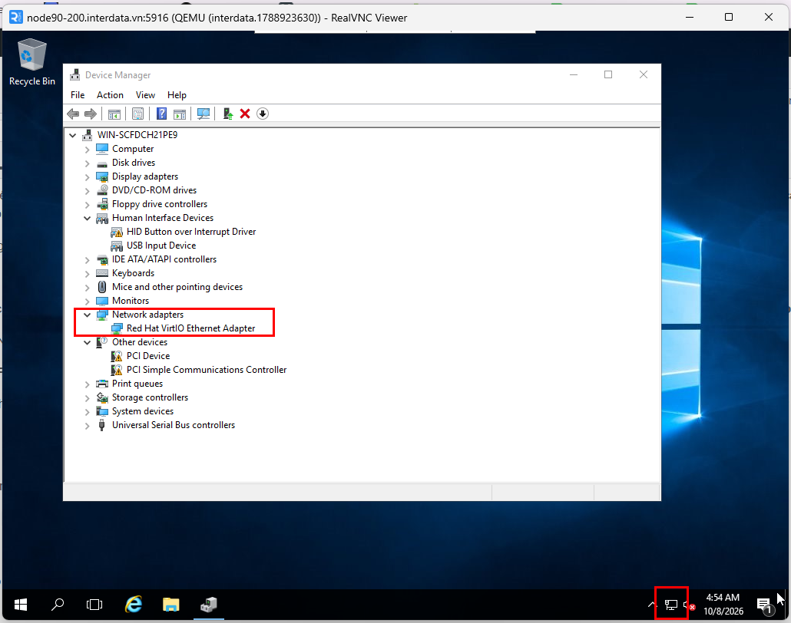Open the Action menu
The width and height of the screenshot is (791, 623).
point(110,95)
